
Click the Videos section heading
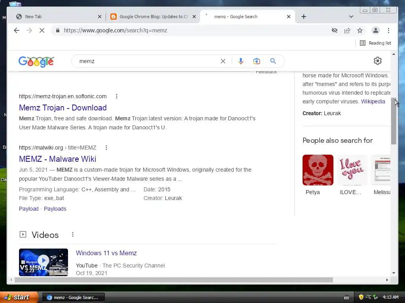(x=45, y=235)
